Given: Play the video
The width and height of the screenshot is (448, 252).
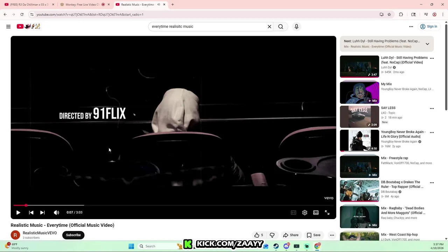Looking at the screenshot, I should click(x=18, y=212).
